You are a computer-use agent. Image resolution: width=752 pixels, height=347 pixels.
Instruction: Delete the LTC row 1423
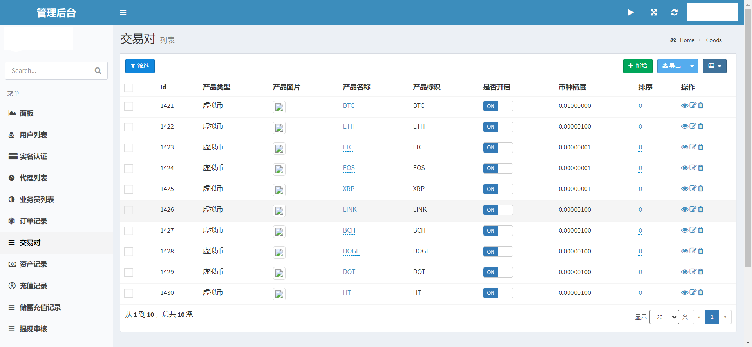pyautogui.click(x=701, y=147)
